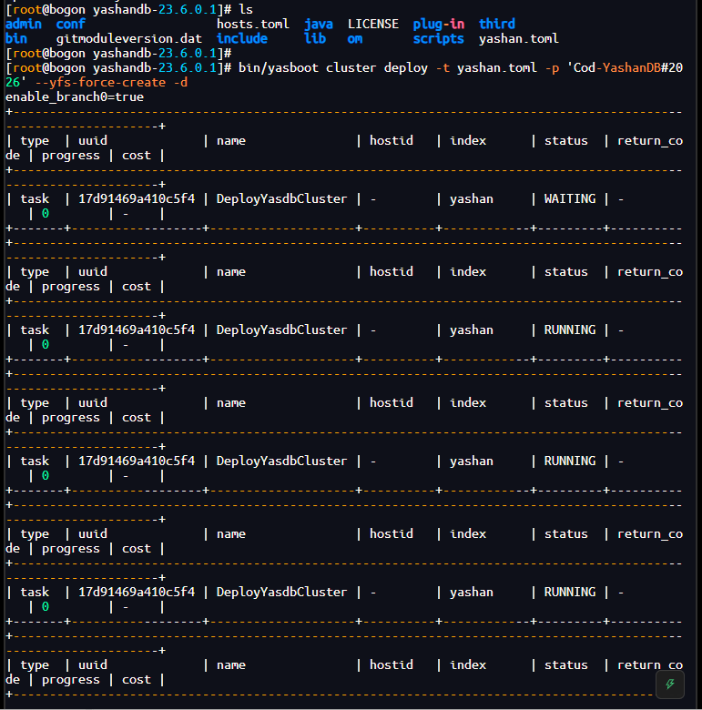Select the 'enable_branch0=true' output line

pyautogui.click(x=75, y=96)
